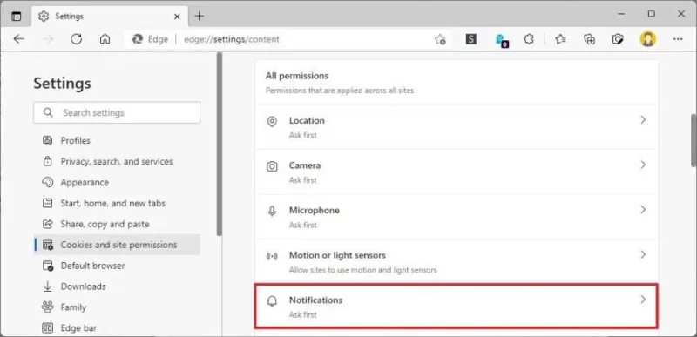Click the Microphone permission icon

[272, 212]
